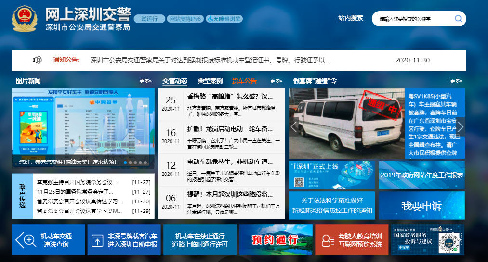
Task: Read the 粤SV1K85 vehicle description text
Action: pos(434,125)
